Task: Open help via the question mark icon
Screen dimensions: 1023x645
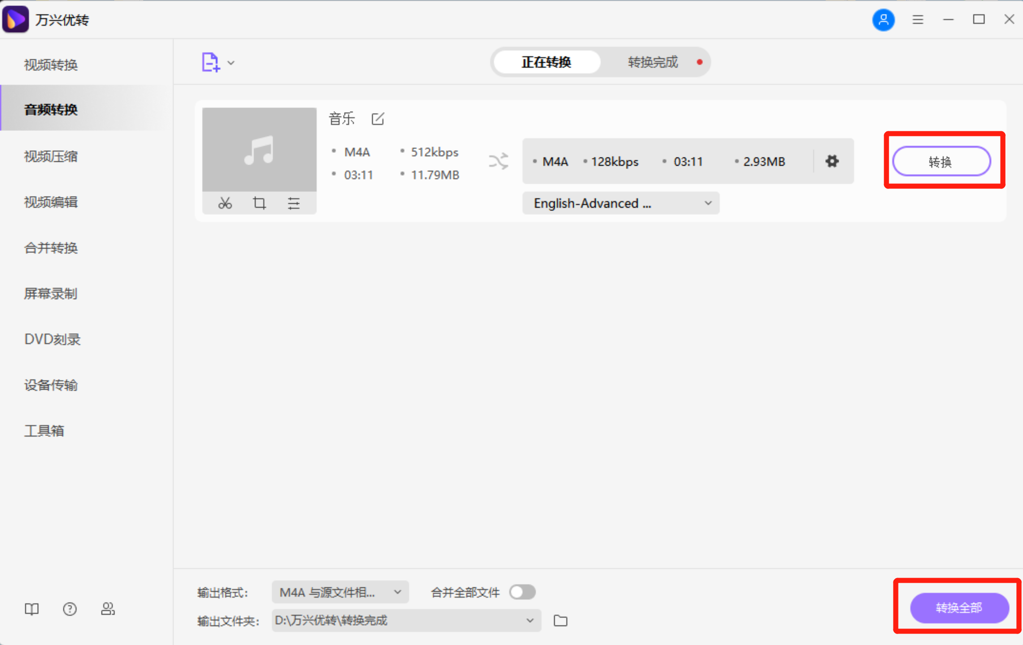Action: [x=69, y=609]
